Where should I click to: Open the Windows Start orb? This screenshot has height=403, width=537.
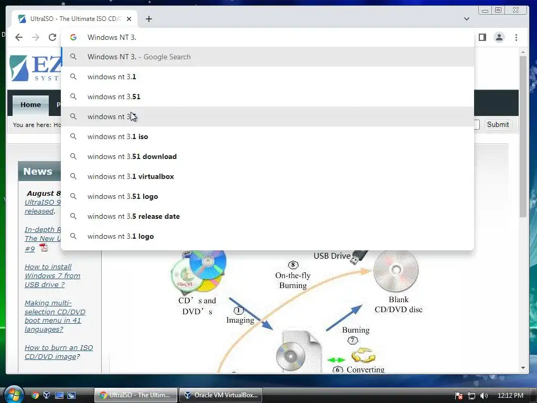(x=13, y=394)
